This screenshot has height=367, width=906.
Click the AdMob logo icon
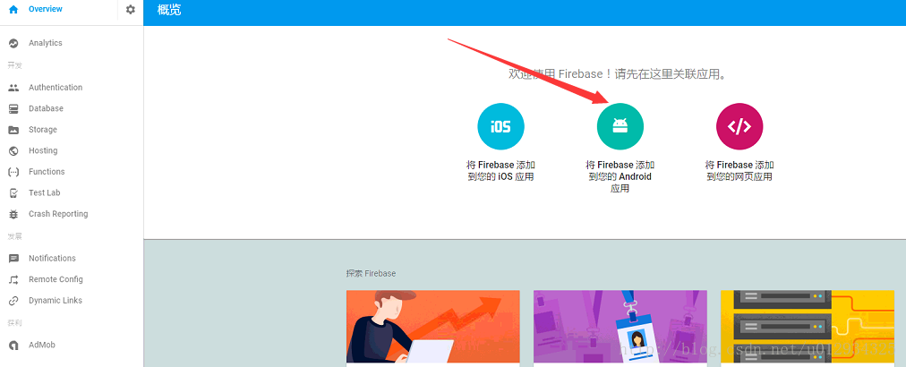pyautogui.click(x=13, y=345)
